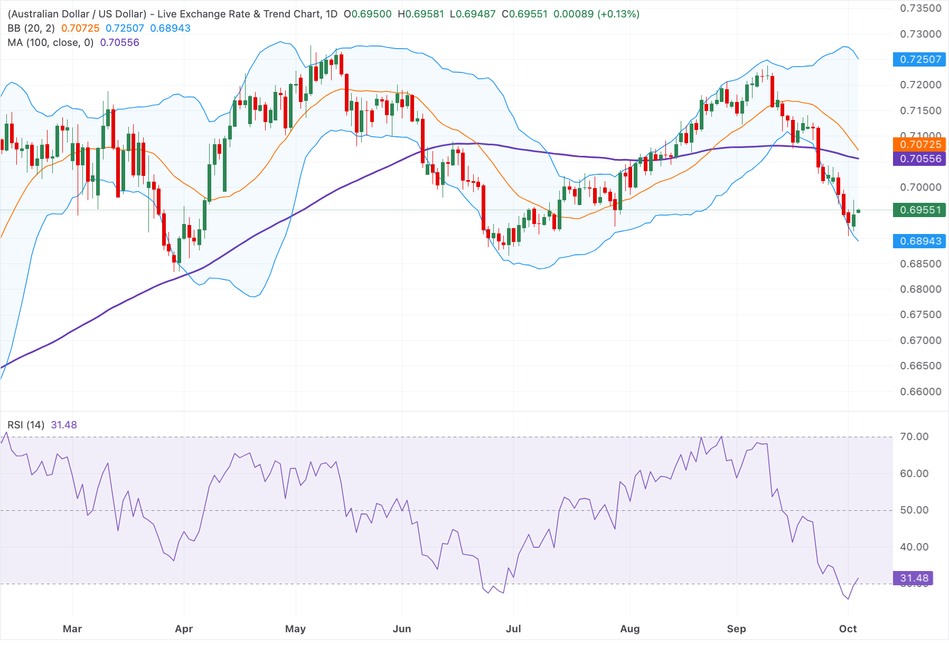Click the orange 0.70725 value in BB legend
The image size is (949, 646).
(x=80, y=28)
